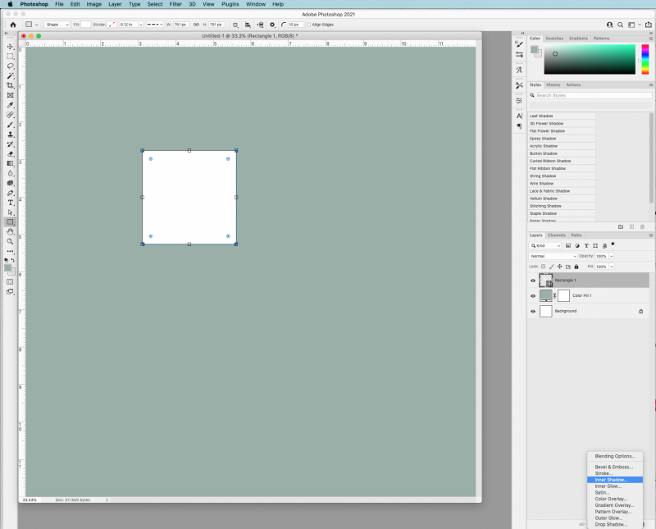
Task: Click the hue slider in Color panel
Action: tap(645, 59)
